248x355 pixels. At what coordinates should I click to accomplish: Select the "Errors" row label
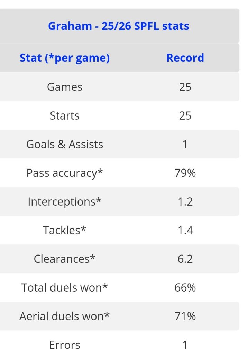(65, 345)
